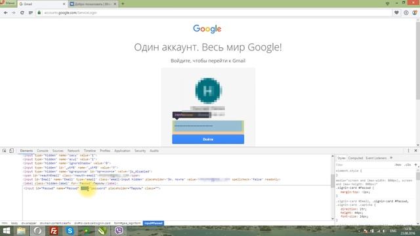The height and width of the screenshot is (236, 420).
Task: Go forward with the forward arrow
Action: point(14,12)
